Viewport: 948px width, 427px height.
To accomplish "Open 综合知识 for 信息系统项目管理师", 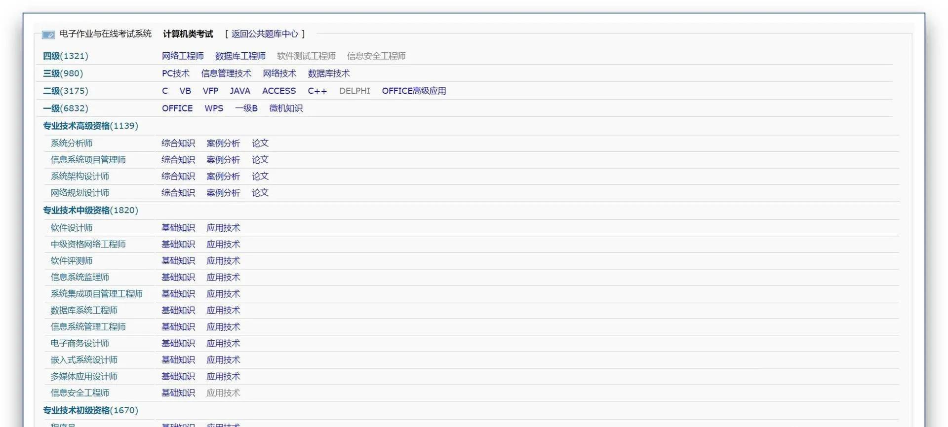I will pos(178,160).
